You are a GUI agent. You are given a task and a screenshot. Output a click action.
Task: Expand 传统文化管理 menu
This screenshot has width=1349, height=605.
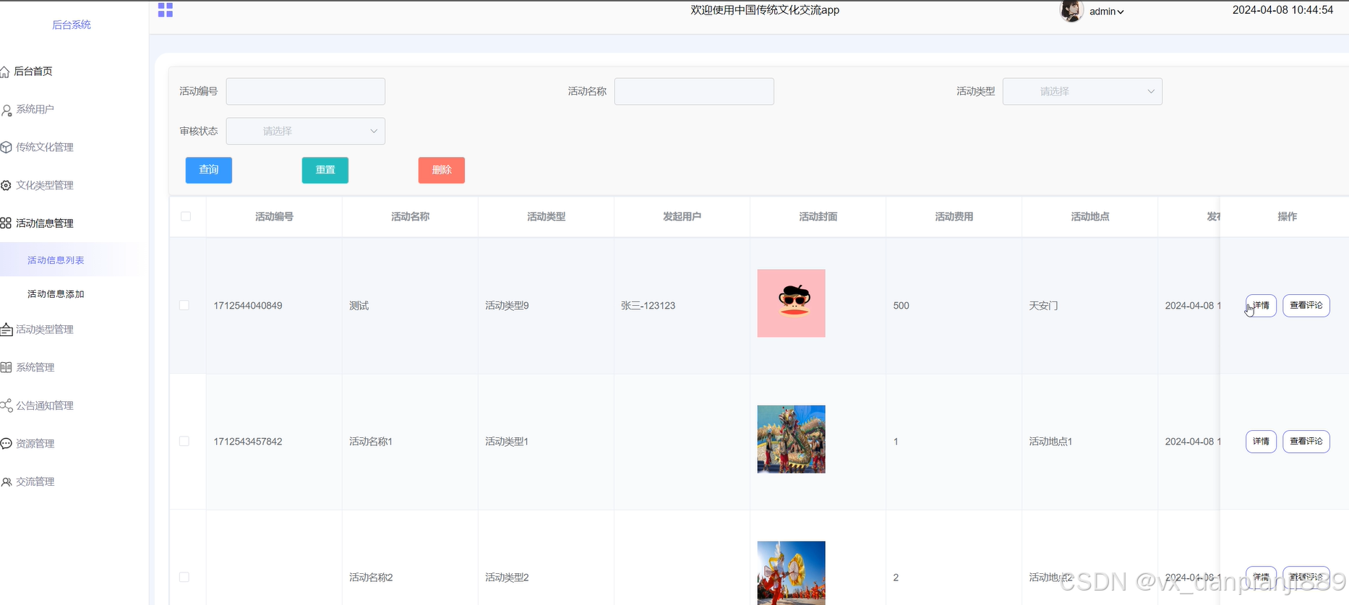45,147
